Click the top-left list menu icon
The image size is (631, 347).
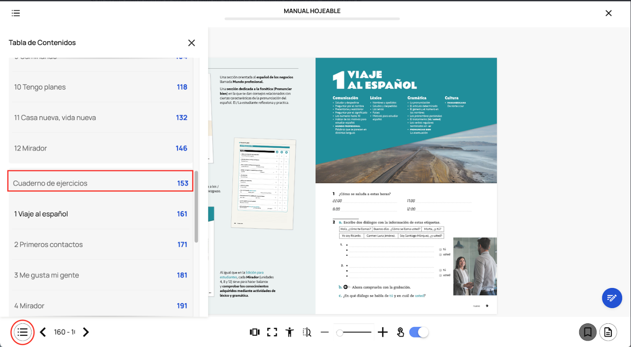click(x=16, y=13)
